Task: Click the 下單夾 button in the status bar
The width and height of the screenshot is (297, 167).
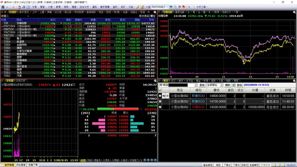Action: 227,165
